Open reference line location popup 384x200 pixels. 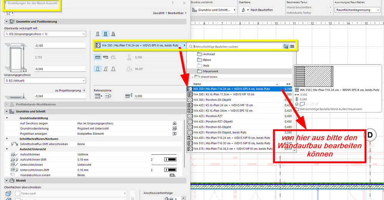[x=98, y=96]
